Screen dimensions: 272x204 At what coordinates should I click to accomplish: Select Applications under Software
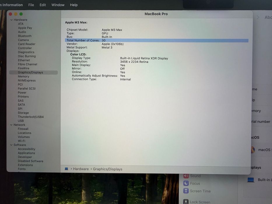click(26, 153)
